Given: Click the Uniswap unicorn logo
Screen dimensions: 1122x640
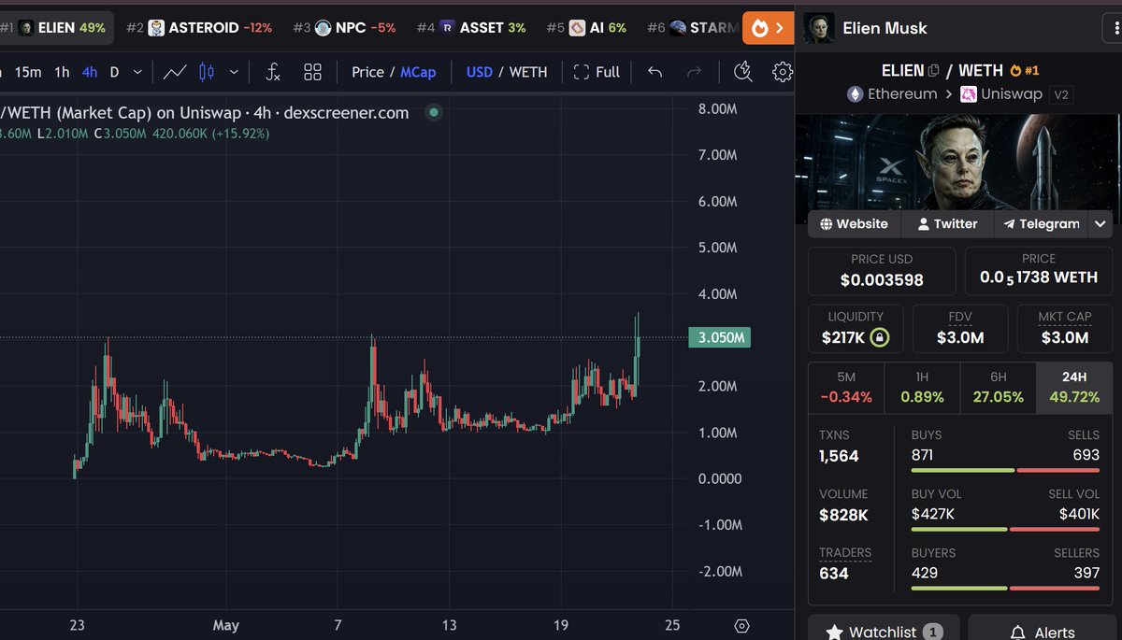Looking at the screenshot, I should pos(969,94).
